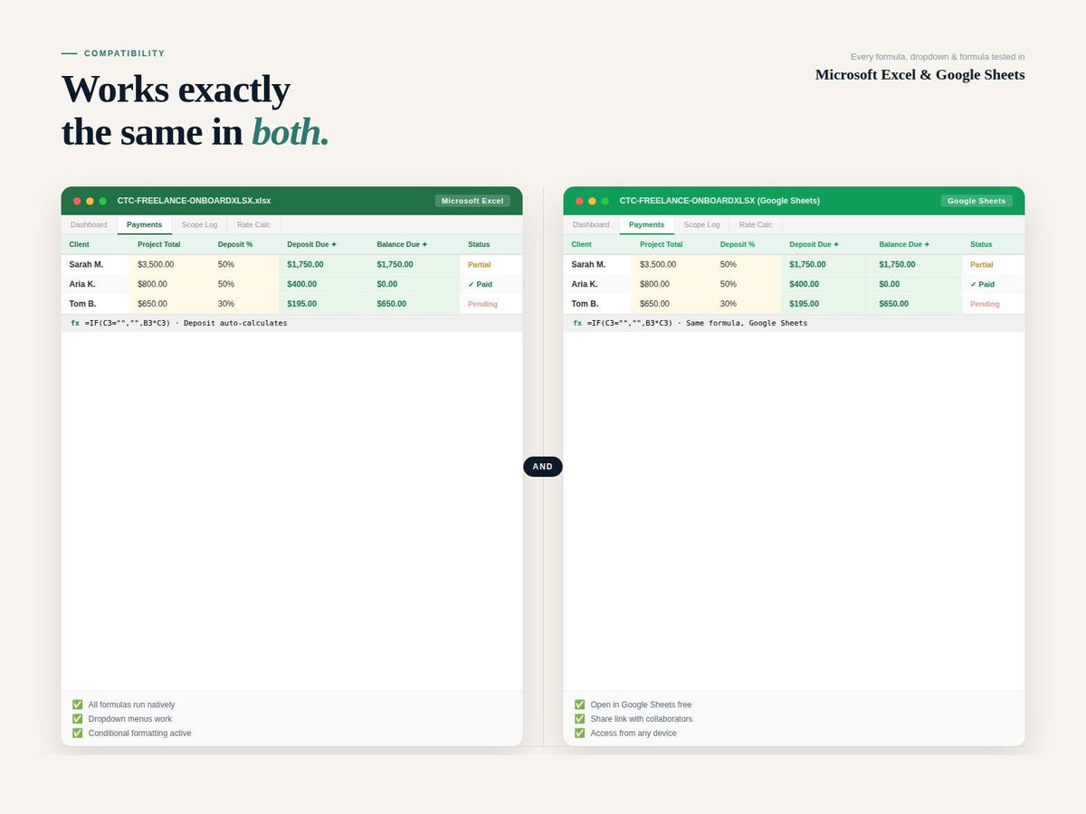Image resolution: width=1086 pixels, height=814 pixels.
Task: Click fx icon in Google Sheets formula bar
Action: pos(577,323)
